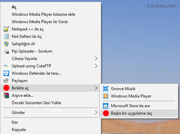Click the Not Defteri notepad icon
The image size is (180, 134).
click(x=6, y=37)
